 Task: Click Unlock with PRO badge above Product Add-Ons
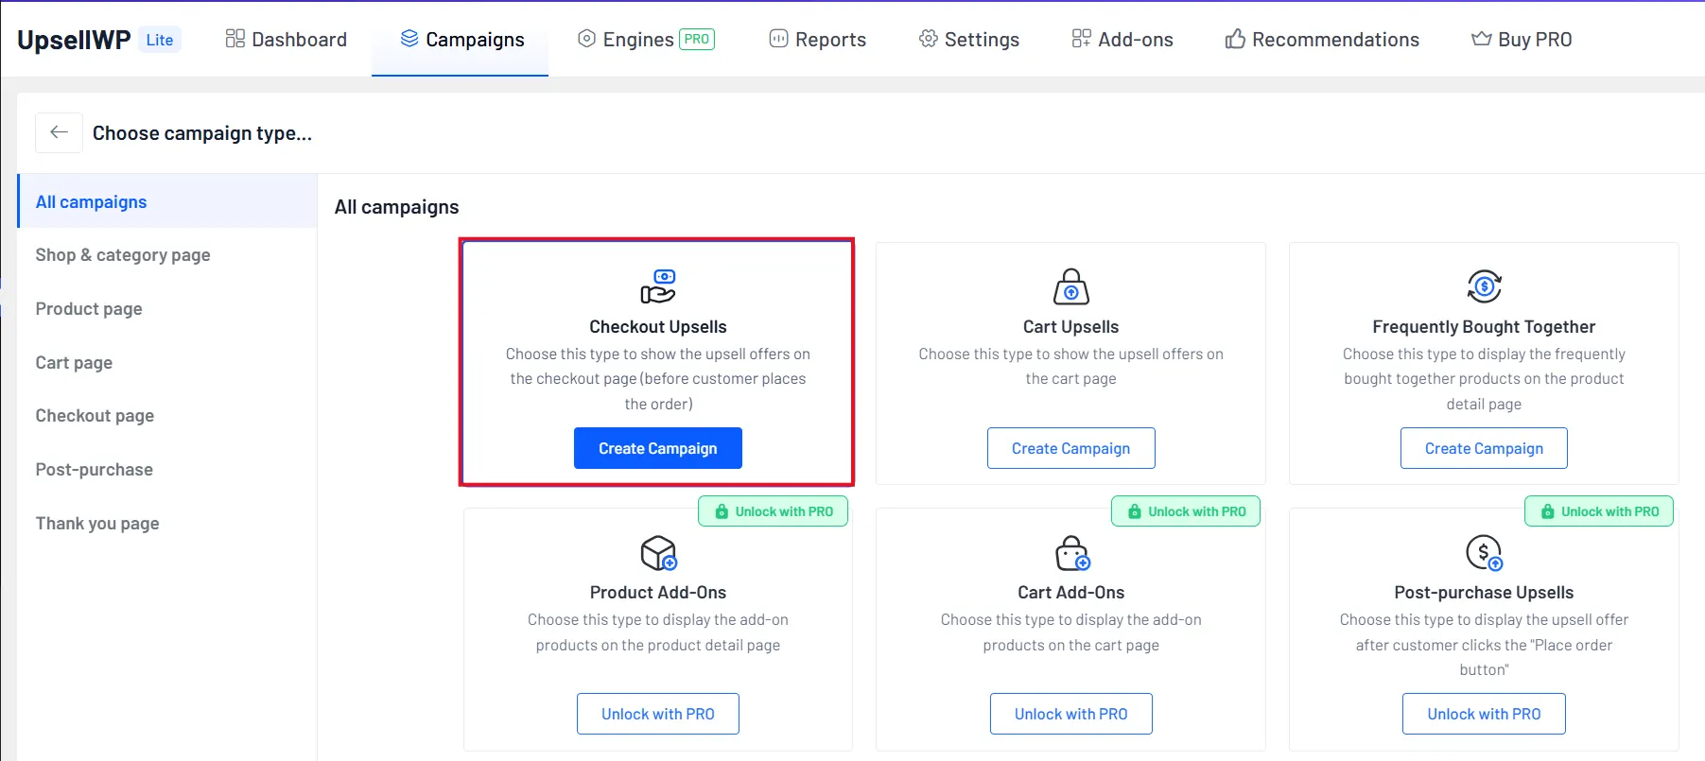click(774, 511)
